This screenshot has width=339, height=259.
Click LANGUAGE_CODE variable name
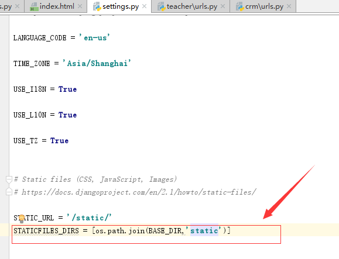tap(40, 38)
